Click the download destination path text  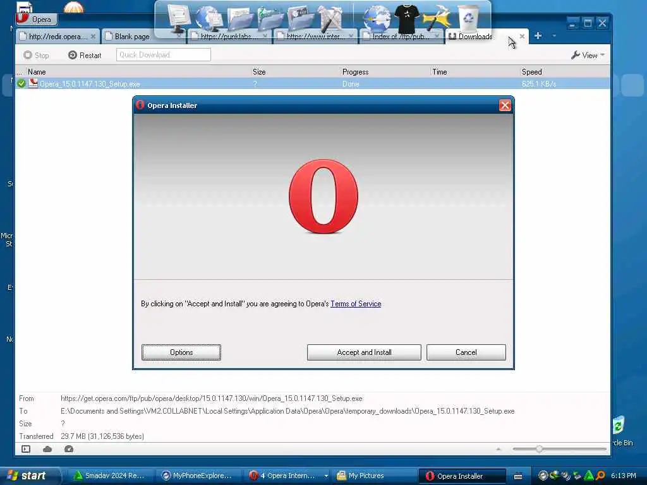click(287, 410)
